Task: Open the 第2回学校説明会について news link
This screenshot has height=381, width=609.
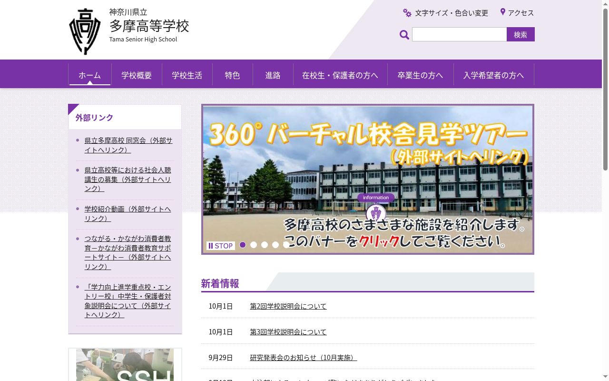Action: (x=288, y=306)
